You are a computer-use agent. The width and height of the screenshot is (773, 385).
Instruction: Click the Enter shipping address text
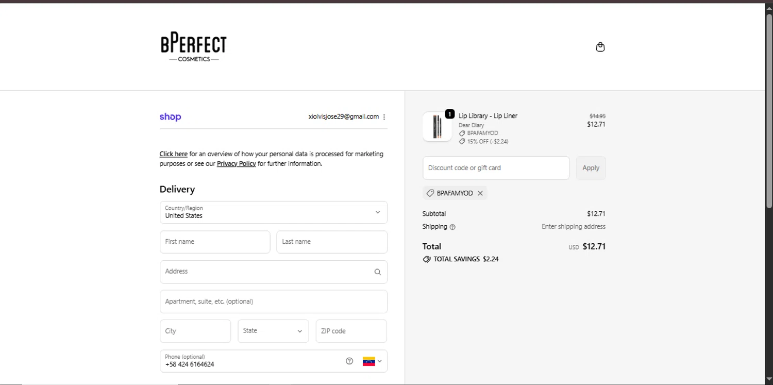[574, 227]
